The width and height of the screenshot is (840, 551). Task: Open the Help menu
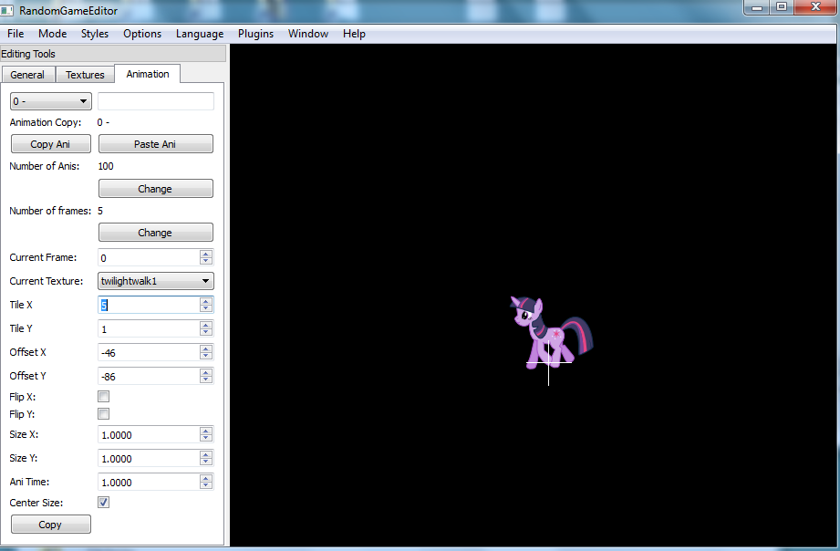354,33
